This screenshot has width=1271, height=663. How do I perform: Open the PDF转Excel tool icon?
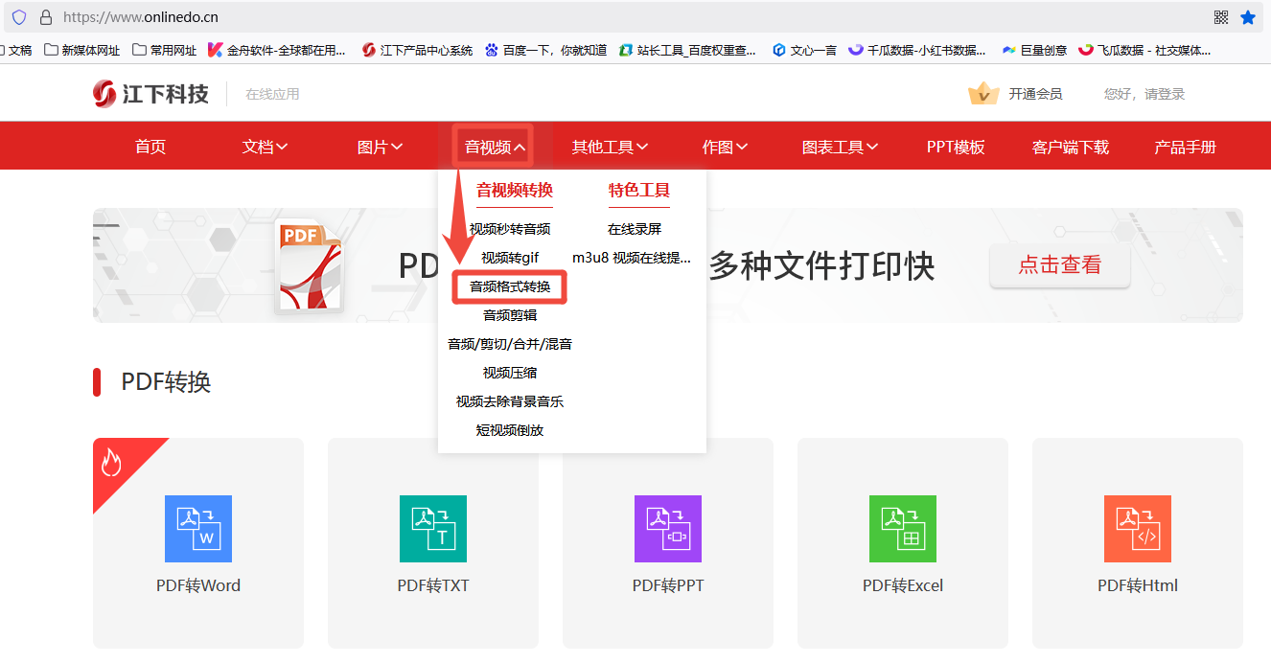(903, 529)
